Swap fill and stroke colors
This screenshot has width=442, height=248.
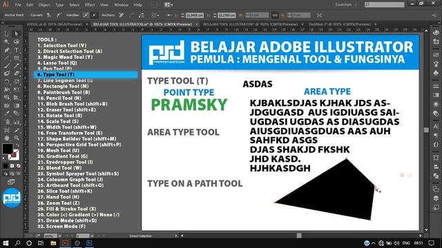(18, 145)
